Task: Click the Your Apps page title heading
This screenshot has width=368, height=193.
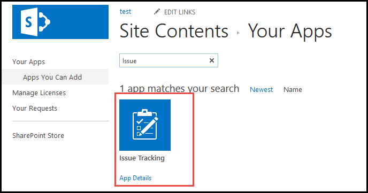Action: (290, 32)
